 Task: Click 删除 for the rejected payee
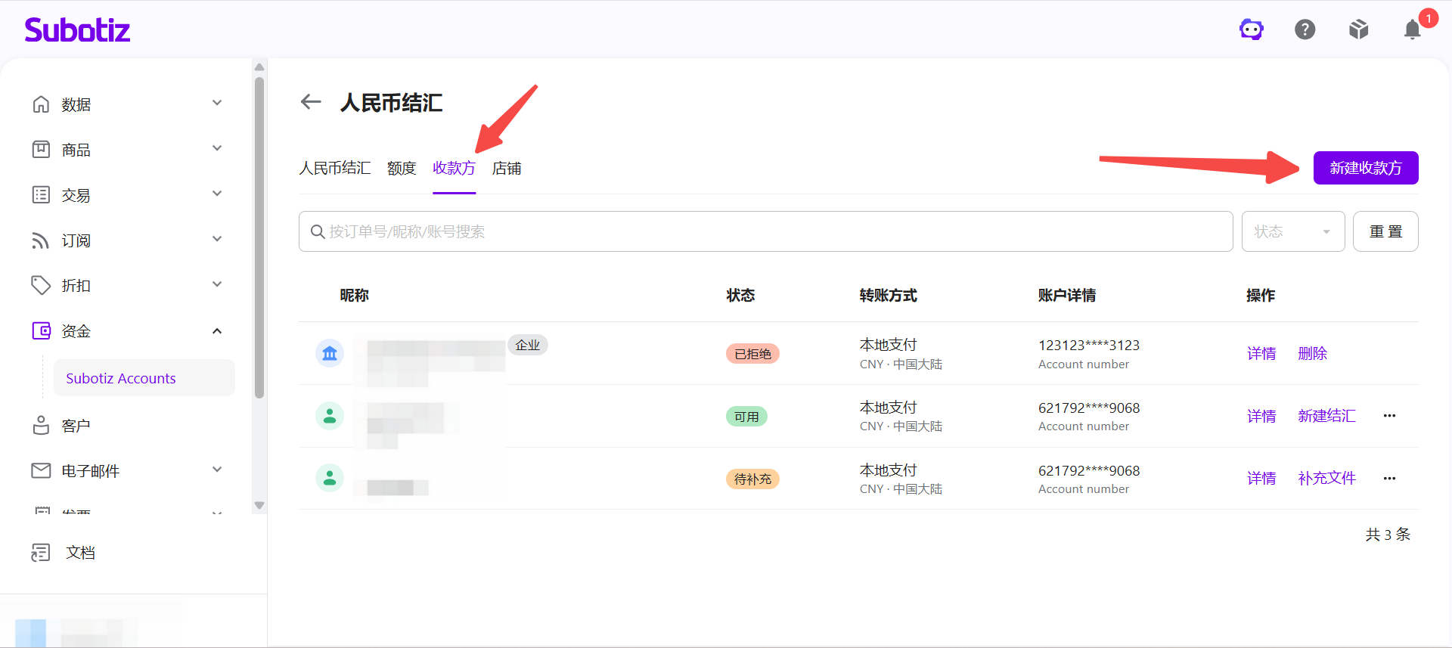[1313, 353]
